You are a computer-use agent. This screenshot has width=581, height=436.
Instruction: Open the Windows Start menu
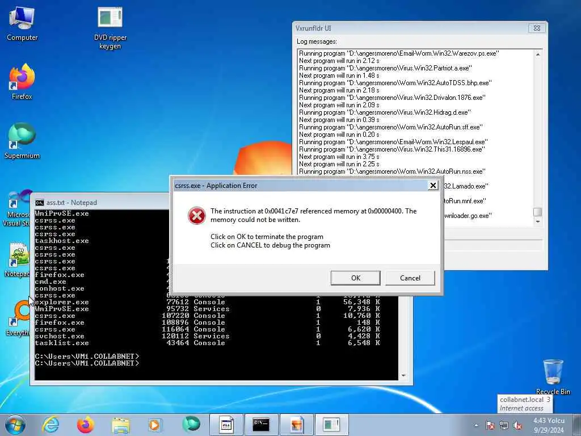coord(15,425)
